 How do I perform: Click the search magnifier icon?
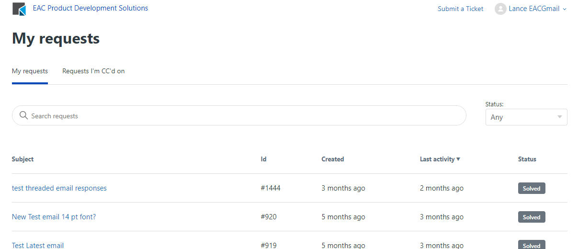pyautogui.click(x=23, y=115)
